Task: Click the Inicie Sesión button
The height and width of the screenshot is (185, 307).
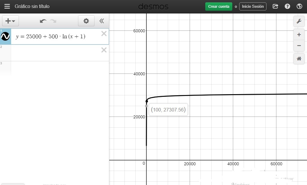Action: pos(253,7)
